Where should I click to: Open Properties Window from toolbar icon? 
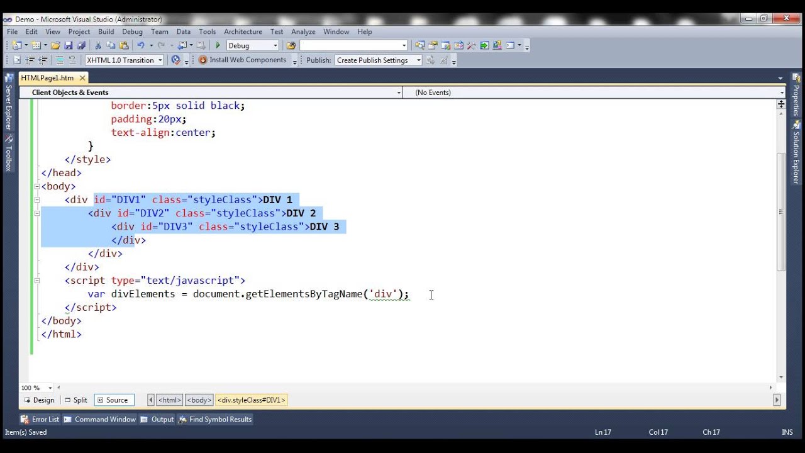coord(433,45)
